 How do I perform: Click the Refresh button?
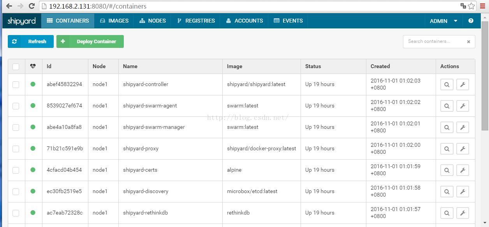31,41
